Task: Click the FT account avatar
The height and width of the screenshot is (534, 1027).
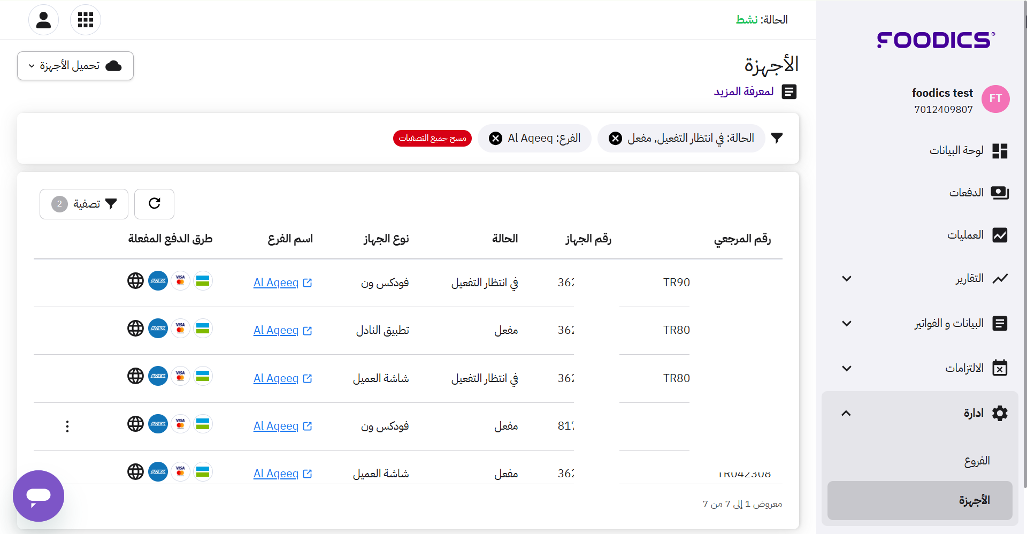Action: [995, 99]
